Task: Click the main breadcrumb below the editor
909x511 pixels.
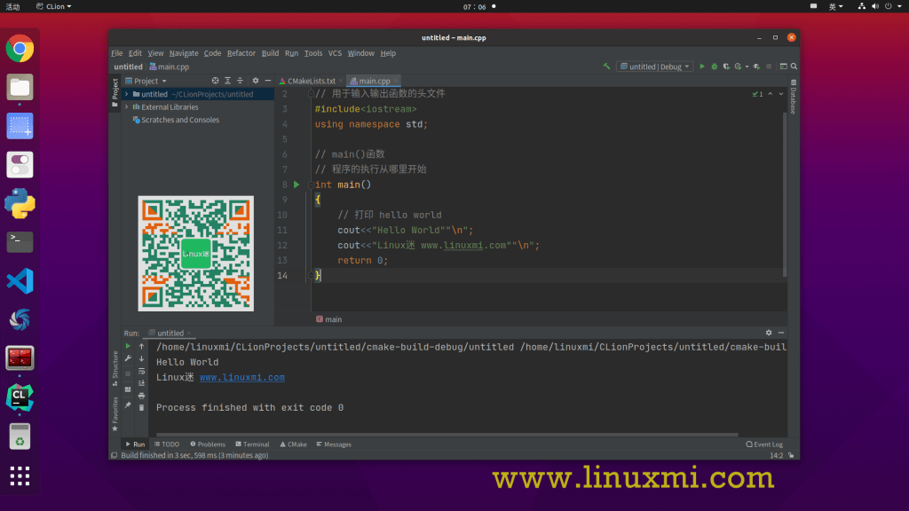Action: pyautogui.click(x=328, y=319)
